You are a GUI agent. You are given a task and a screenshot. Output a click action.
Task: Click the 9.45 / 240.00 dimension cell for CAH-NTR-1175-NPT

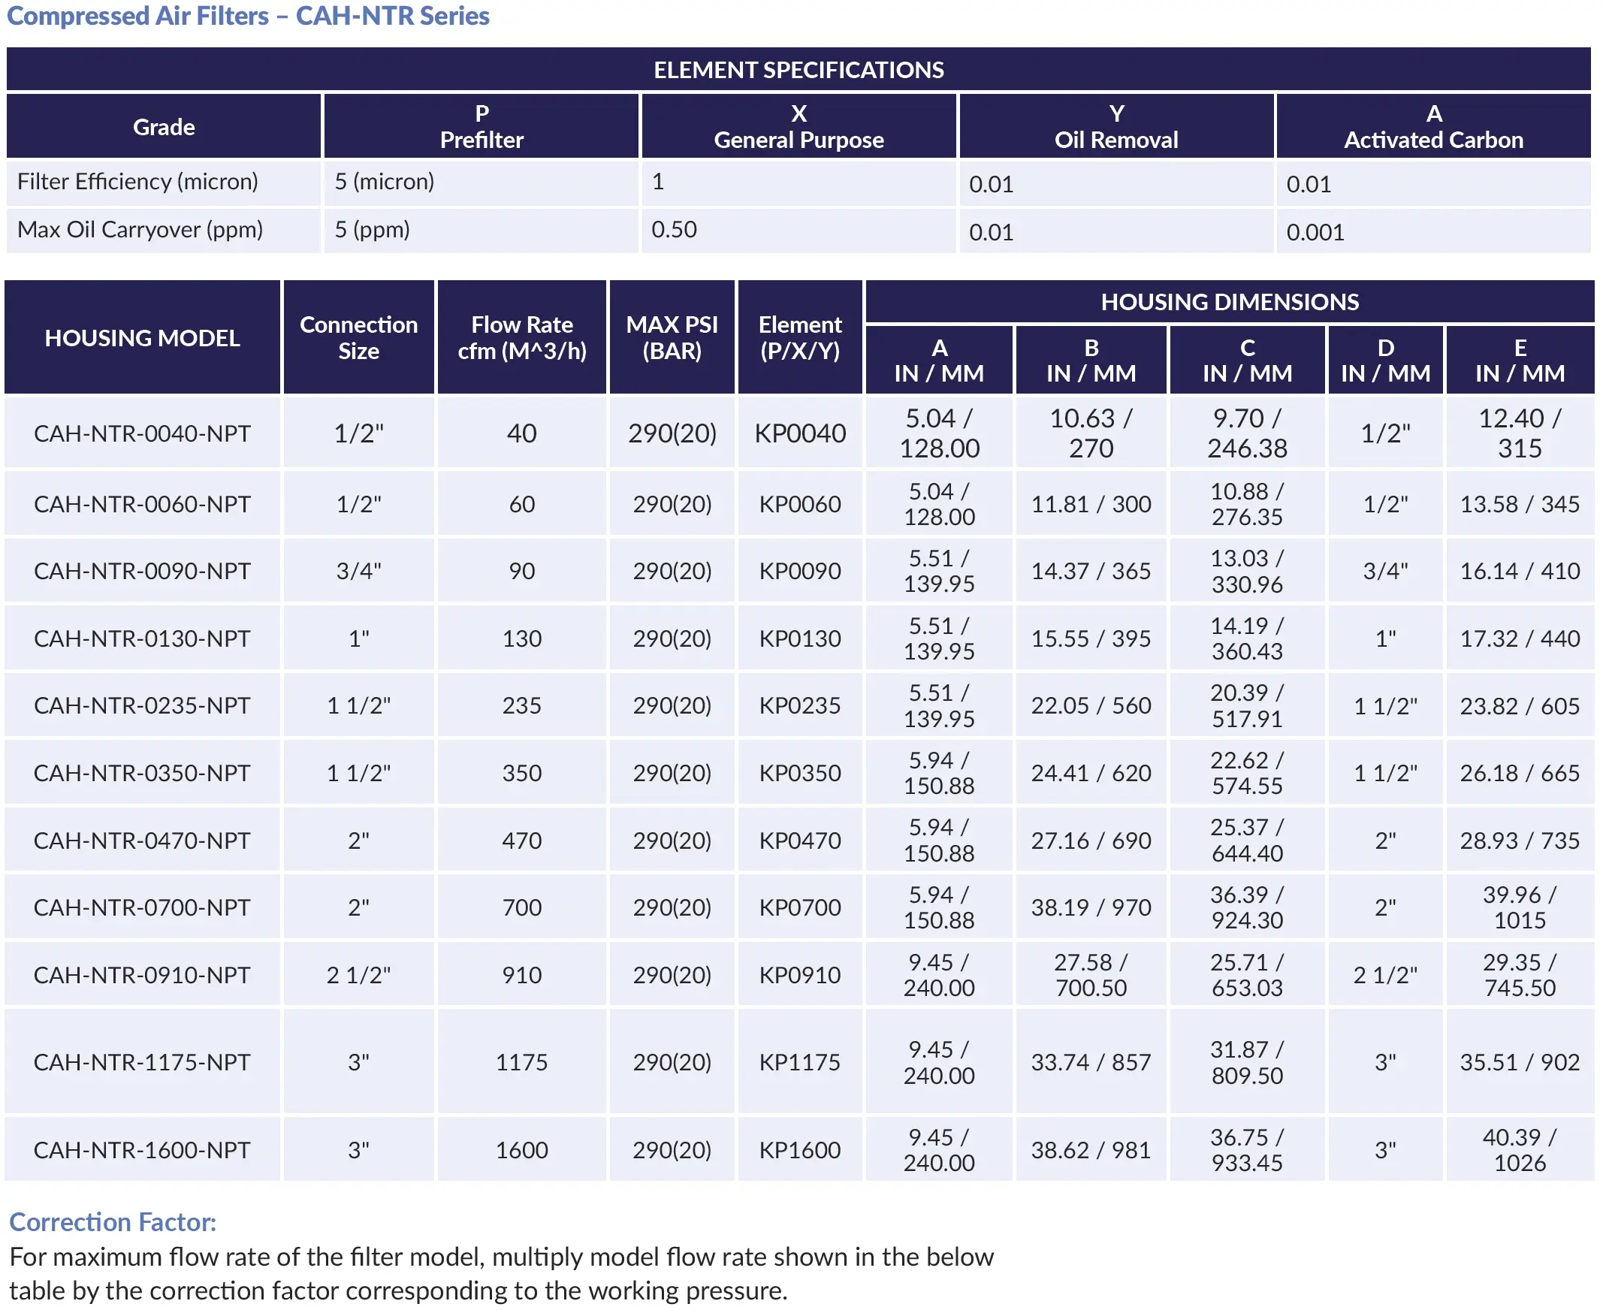(x=940, y=1061)
